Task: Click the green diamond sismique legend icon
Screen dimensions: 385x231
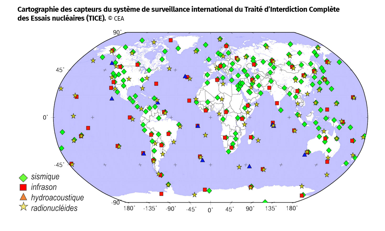Action: [23, 178]
